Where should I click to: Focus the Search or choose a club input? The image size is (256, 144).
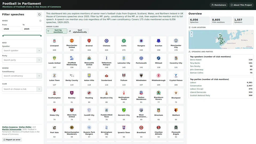[19, 89]
